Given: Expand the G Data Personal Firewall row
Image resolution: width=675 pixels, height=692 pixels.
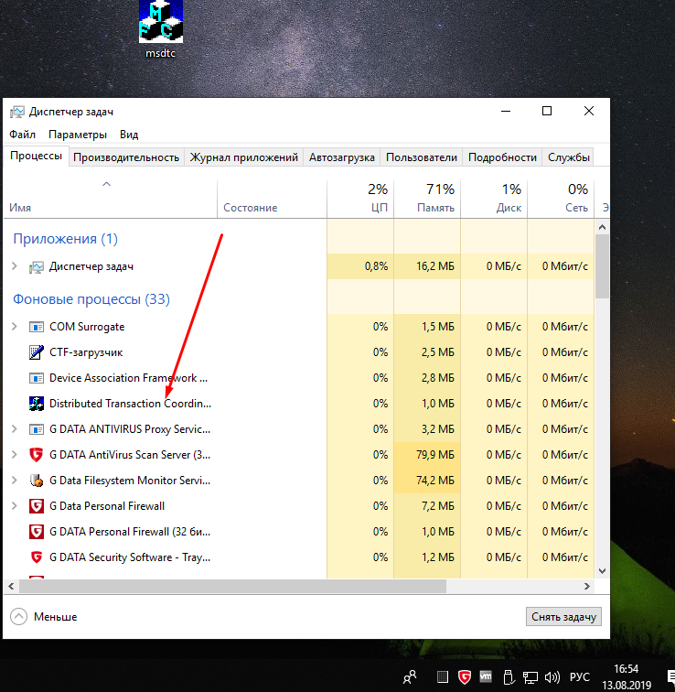Looking at the screenshot, I should click(x=14, y=506).
